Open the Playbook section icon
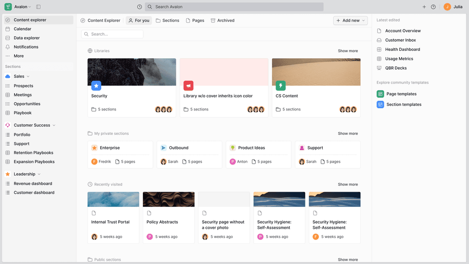This screenshot has width=469, height=264. (8, 113)
